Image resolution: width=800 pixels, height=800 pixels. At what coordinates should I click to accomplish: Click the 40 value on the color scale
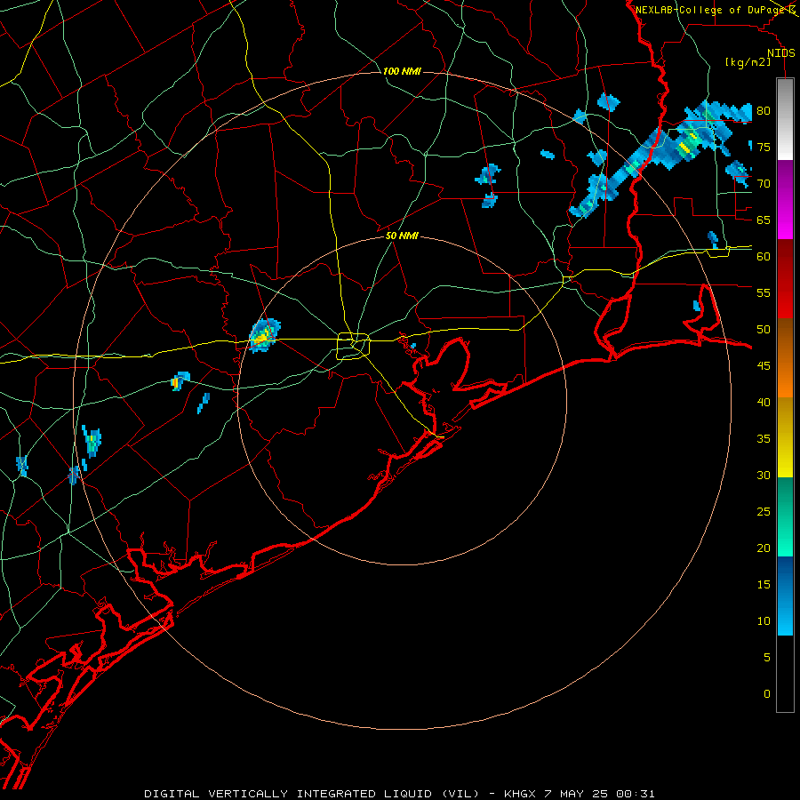point(764,402)
